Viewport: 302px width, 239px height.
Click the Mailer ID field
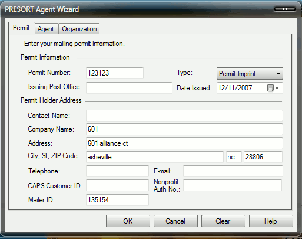(x=117, y=200)
